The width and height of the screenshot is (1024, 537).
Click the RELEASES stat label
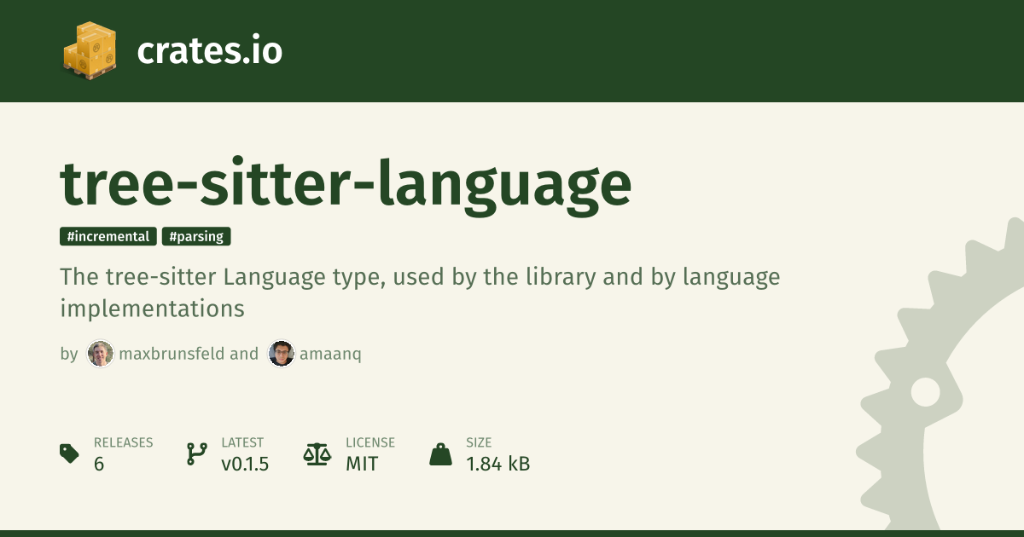click(123, 442)
